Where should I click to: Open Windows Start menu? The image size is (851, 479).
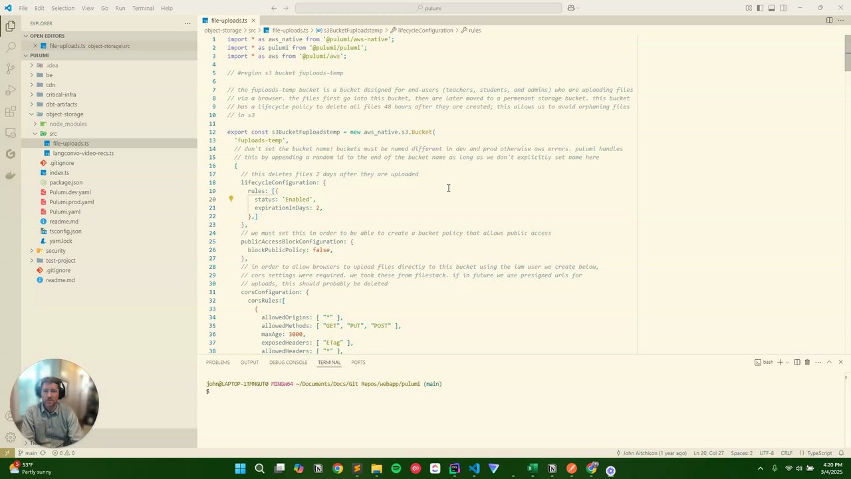click(x=240, y=468)
